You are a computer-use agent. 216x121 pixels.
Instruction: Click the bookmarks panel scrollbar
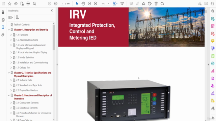click(54, 37)
